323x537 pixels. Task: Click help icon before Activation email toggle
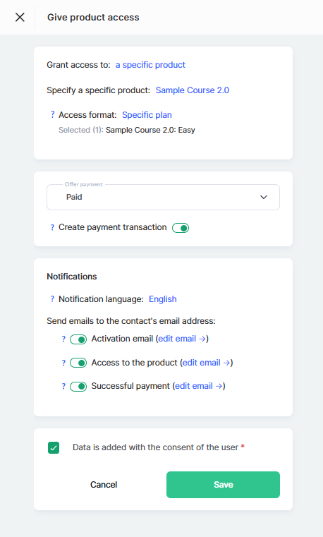coord(63,339)
